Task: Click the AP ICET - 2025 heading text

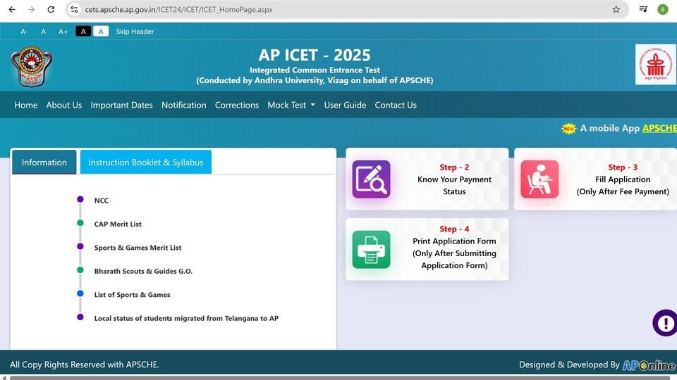Action: [x=315, y=55]
